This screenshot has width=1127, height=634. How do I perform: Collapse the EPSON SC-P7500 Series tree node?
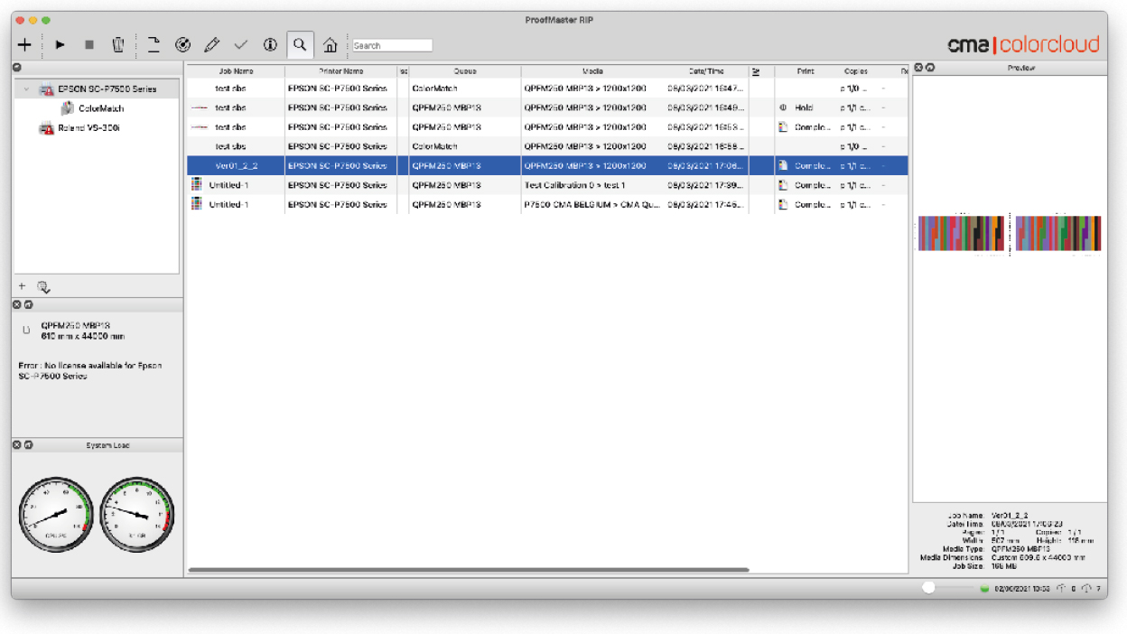coord(26,89)
